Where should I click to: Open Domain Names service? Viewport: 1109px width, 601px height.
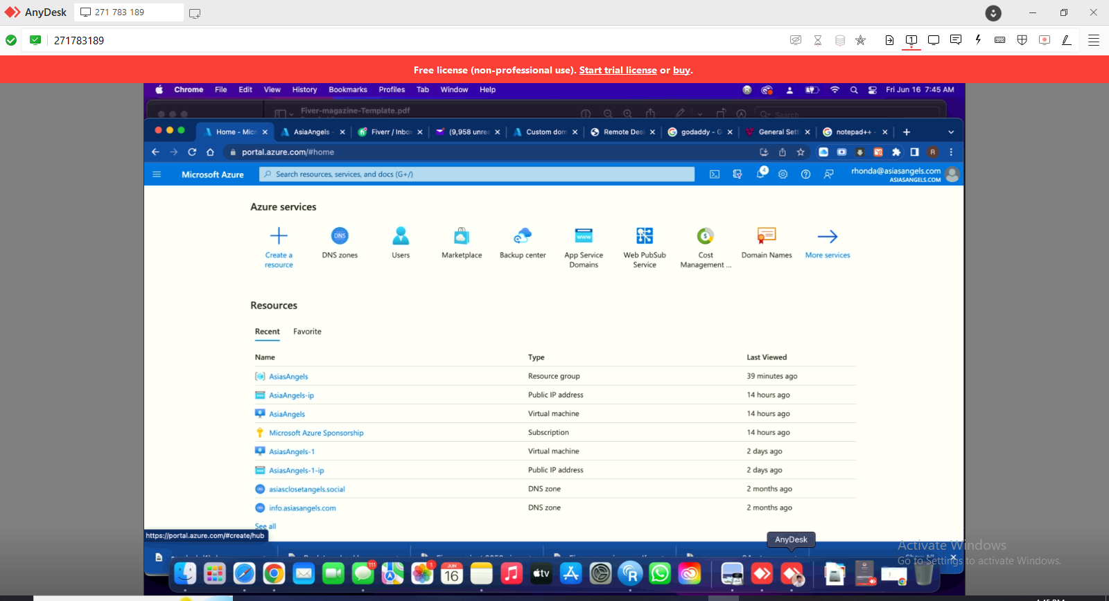[x=767, y=243]
